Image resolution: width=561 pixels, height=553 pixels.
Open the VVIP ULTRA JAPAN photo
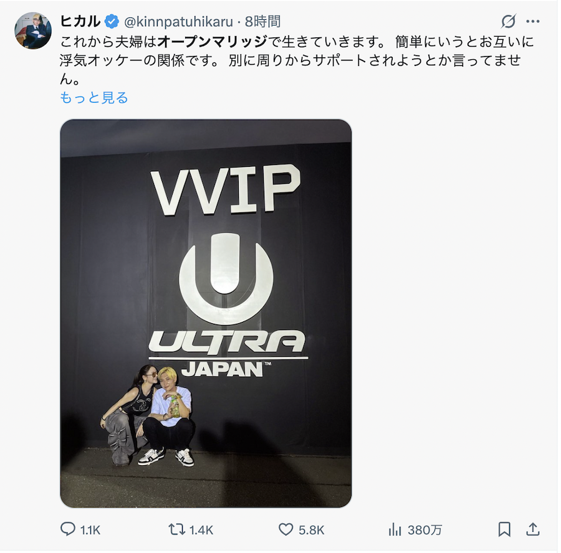point(206,313)
